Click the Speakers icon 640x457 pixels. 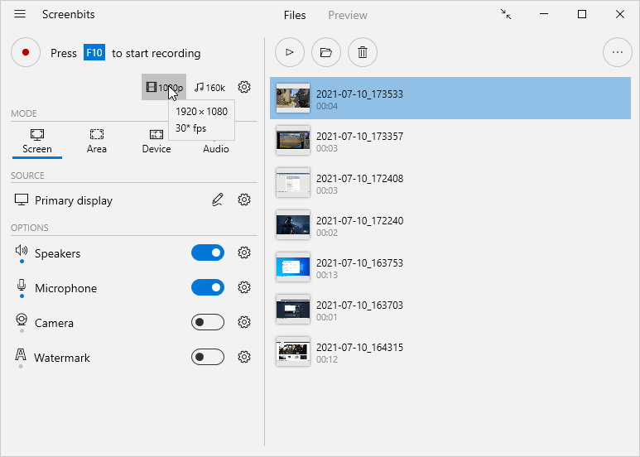click(22, 250)
